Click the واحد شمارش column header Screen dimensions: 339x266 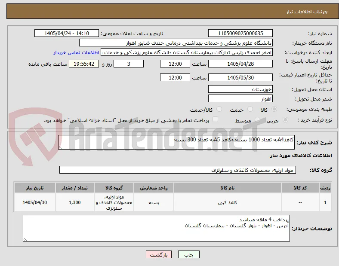(x=154, y=188)
